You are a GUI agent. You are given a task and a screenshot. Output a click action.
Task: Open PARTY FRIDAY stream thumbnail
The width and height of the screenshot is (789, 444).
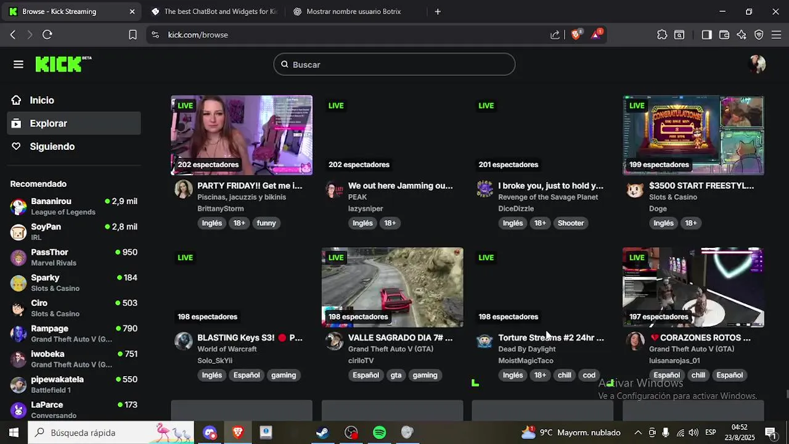(242, 135)
